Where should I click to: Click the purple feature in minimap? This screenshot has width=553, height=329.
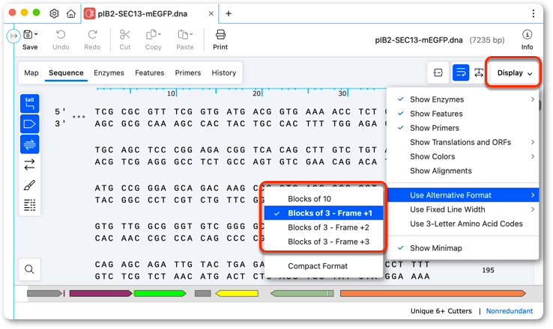point(101,293)
